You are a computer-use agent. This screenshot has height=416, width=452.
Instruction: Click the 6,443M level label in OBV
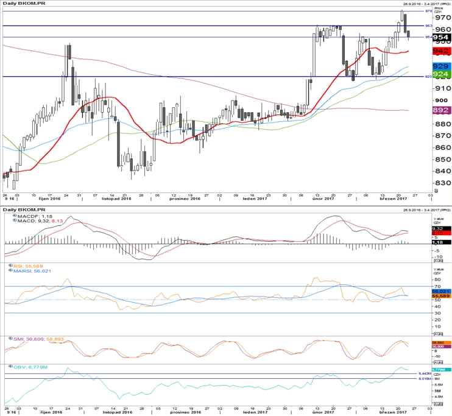(x=425, y=373)
